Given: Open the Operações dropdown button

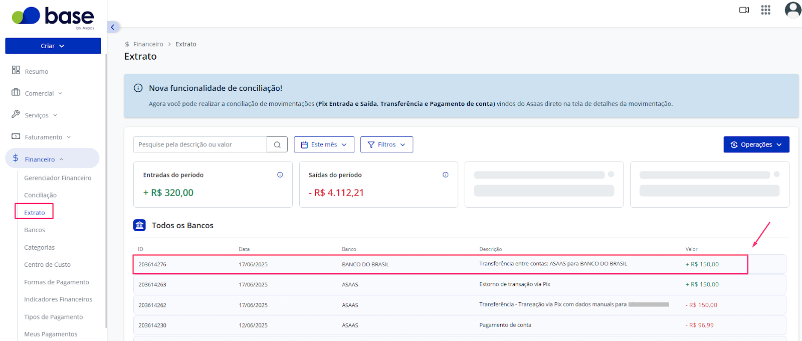Looking at the screenshot, I should (756, 144).
